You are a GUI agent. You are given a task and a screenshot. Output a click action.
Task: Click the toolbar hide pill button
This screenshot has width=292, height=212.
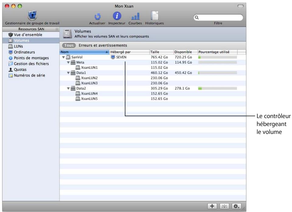tap(240, 6)
